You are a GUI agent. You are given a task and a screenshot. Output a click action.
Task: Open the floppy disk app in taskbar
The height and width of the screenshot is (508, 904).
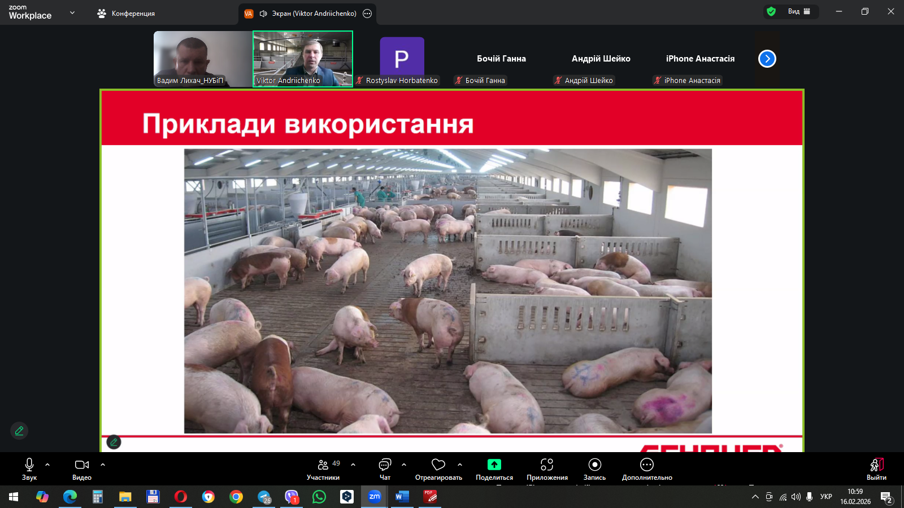click(153, 497)
